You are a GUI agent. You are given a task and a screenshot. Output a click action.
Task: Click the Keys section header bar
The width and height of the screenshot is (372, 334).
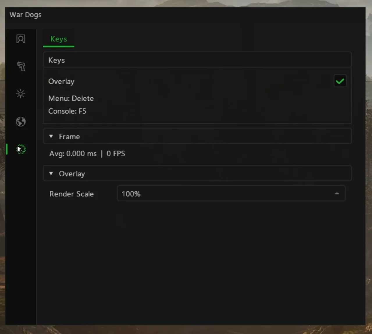click(x=197, y=60)
